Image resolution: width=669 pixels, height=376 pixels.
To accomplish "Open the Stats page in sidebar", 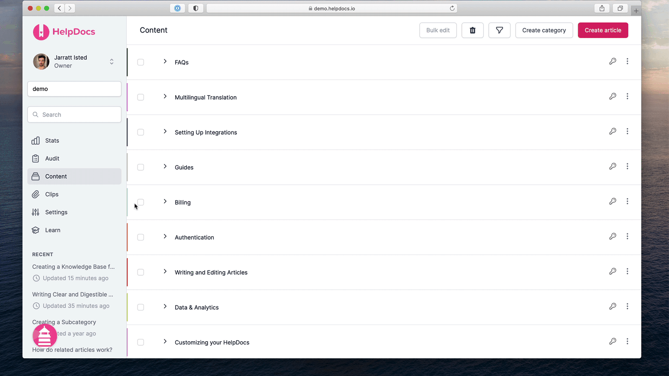I will pyautogui.click(x=74, y=141).
